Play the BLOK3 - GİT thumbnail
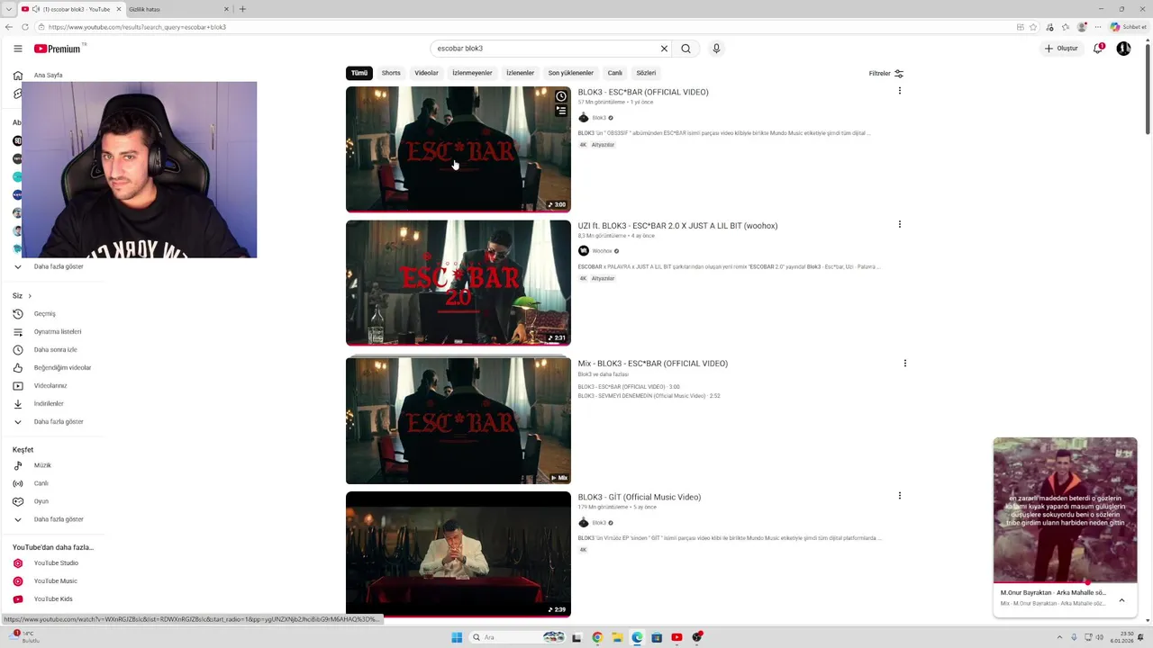This screenshot has height=648, width=1153. 458,553
